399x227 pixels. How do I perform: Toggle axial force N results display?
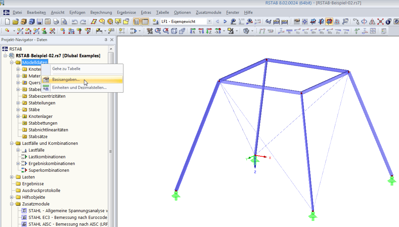click(289, 31)
